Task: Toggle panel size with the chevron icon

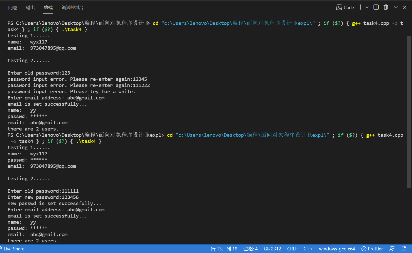Action: (x=396, y=8)
